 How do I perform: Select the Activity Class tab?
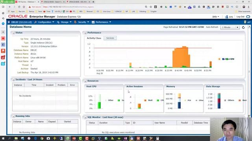[x=94, y=38]
